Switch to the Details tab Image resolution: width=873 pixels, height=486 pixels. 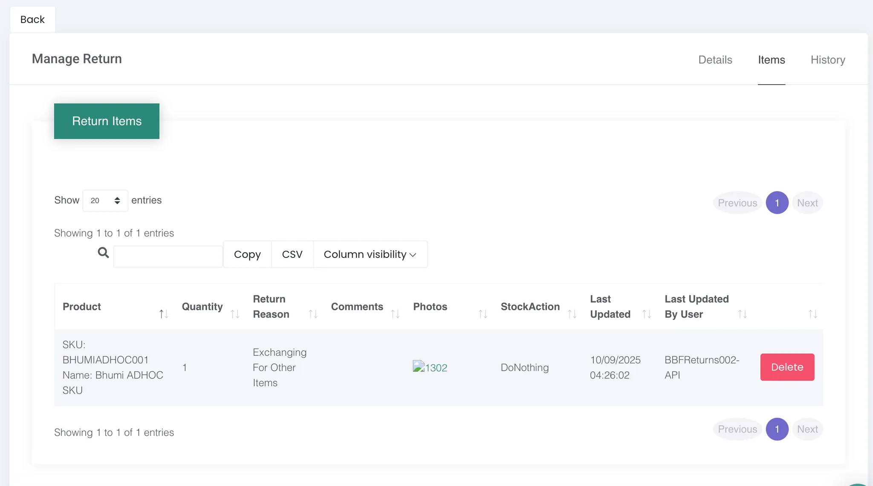pyautogui.click(x=715, y=60)
